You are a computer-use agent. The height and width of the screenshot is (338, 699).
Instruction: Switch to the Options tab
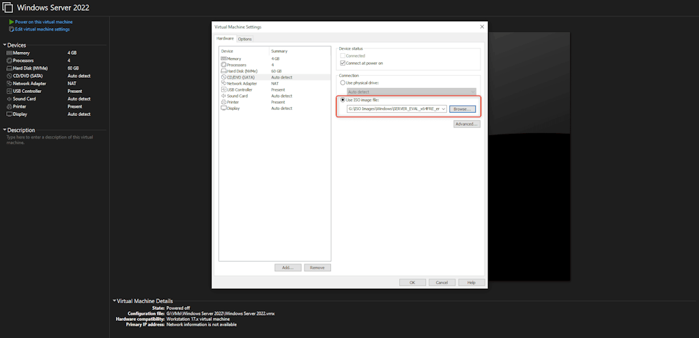coord(245,39)
